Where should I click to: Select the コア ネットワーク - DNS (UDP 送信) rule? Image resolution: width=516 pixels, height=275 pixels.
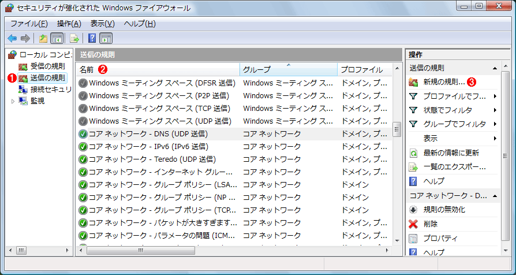[x=148, y=133]
